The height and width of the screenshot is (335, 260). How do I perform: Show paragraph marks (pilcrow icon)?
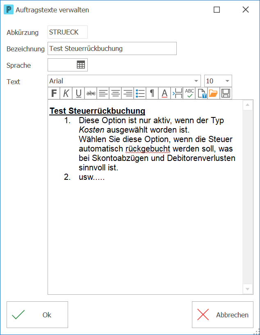[x=152, y=93]
